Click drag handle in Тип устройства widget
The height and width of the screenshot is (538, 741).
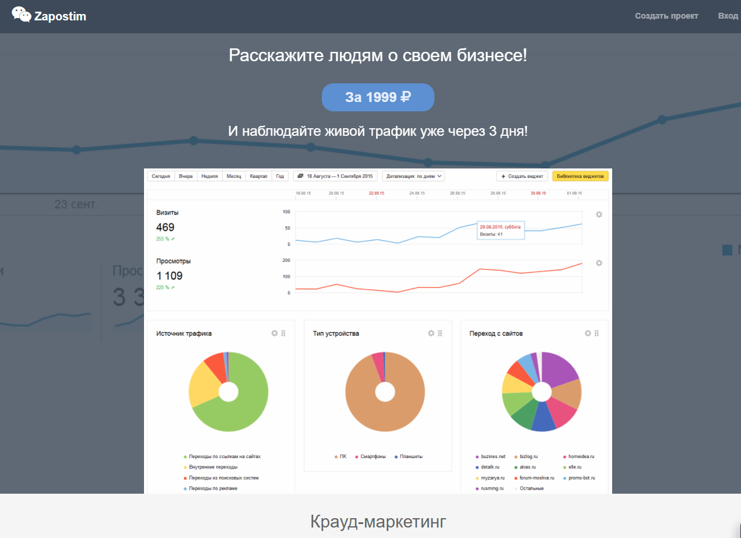[x=440, y=333]
